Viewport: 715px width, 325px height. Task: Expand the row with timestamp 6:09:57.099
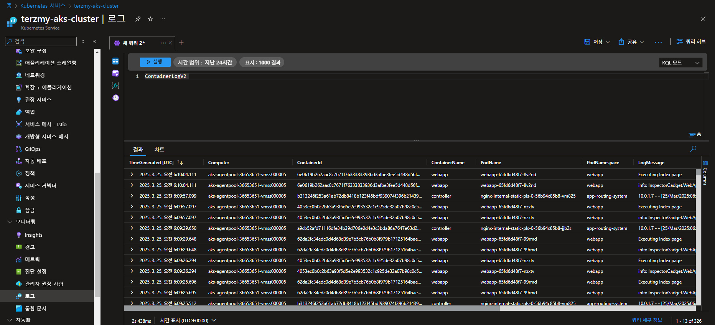[132, 196]
